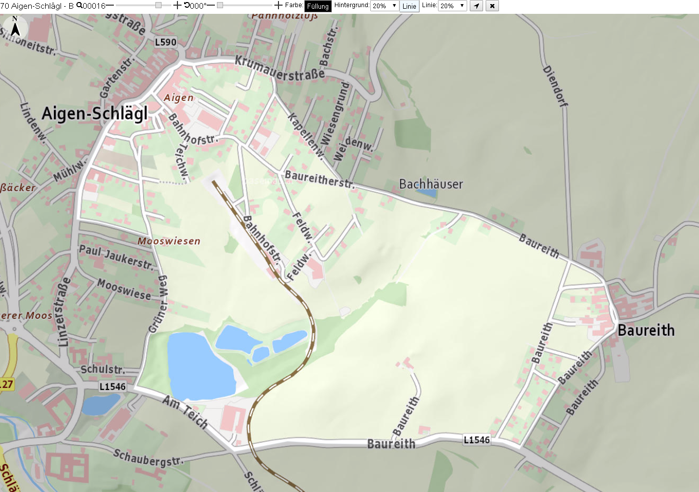Screen dimensions: 699x492
Task: Click the rotation slider handle
Action: (x=220, y=5)
